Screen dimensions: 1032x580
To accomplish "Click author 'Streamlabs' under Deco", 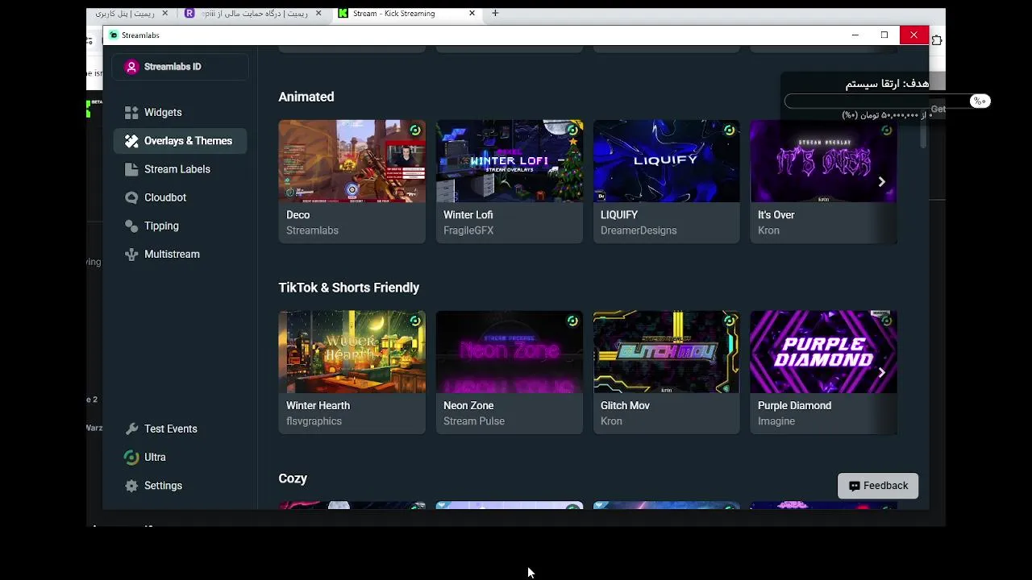I will pyautogui.click(x=312, y=230).
